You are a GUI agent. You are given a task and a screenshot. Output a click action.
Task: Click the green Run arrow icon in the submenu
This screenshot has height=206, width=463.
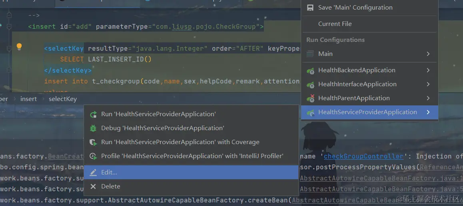click(93, 114)
